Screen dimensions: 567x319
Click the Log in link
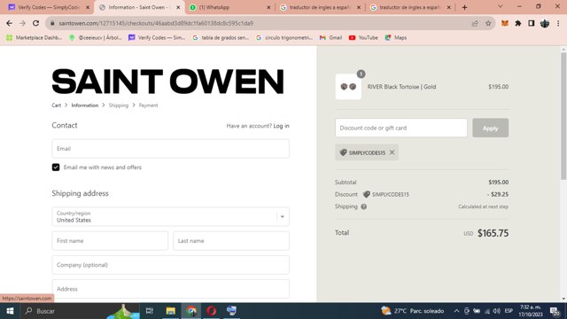(281, 126)
